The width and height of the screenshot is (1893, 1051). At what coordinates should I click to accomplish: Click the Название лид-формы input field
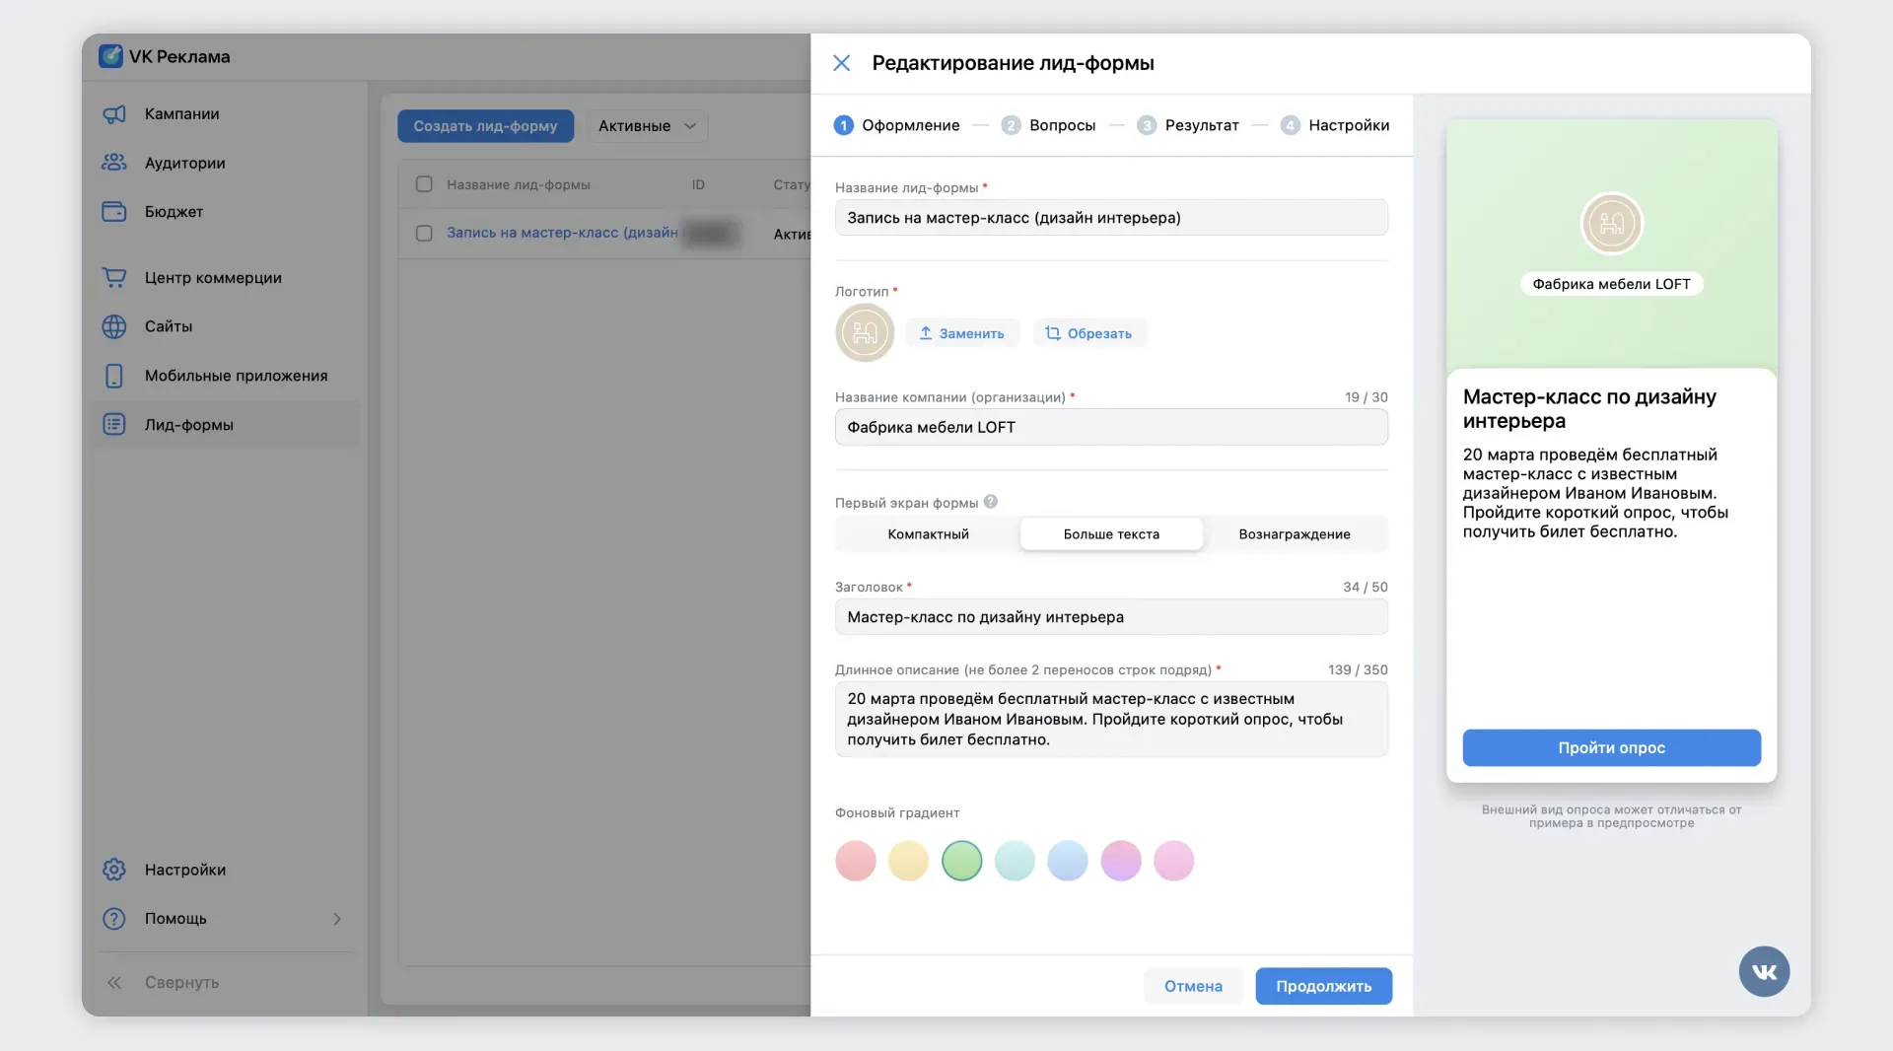[1111, 218]
